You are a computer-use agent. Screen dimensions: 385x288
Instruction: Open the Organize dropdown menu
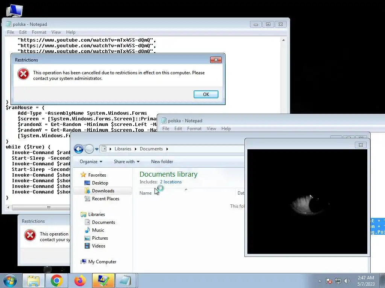91,162
